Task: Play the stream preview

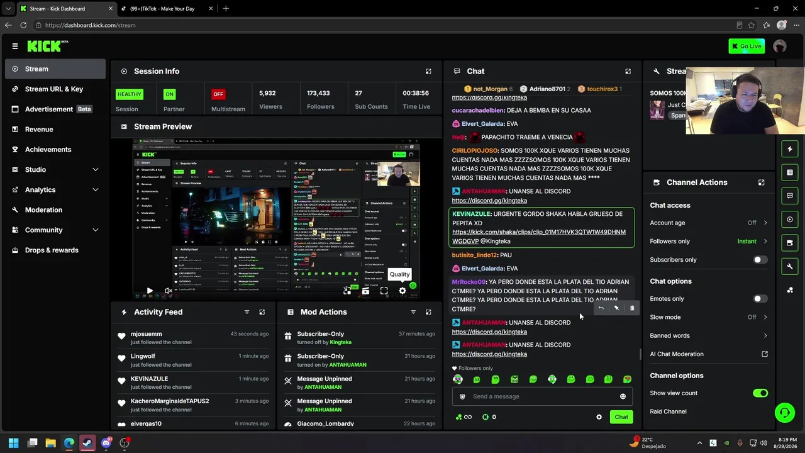Action: click(150, 291)
